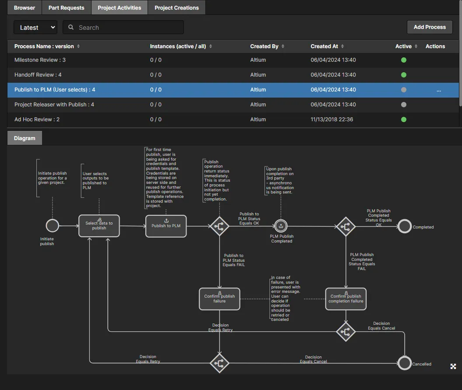The height and width of the screenshot is (390, 462).
Task: Click the Cancelled end event circle
Action: (405, 363)
